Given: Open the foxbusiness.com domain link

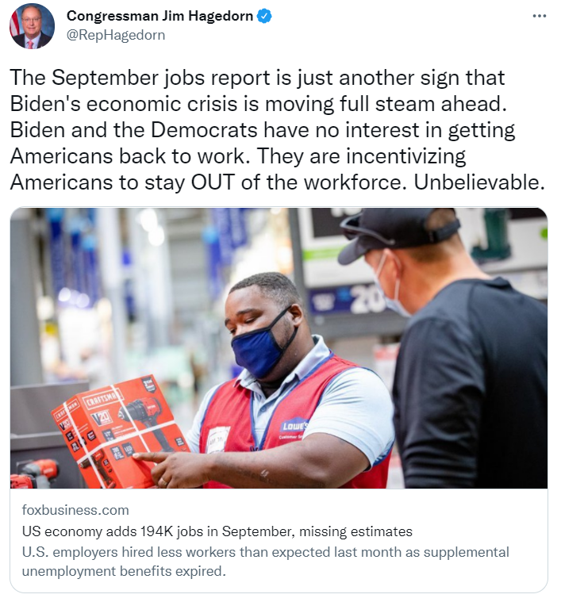Looking at the screenshot, I should pos(75,510).
